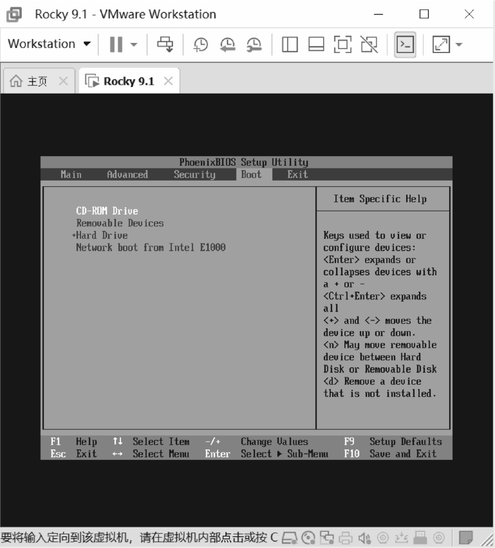
Task: Close the Rocky 9.1 tab
Action: coord(168,81)
